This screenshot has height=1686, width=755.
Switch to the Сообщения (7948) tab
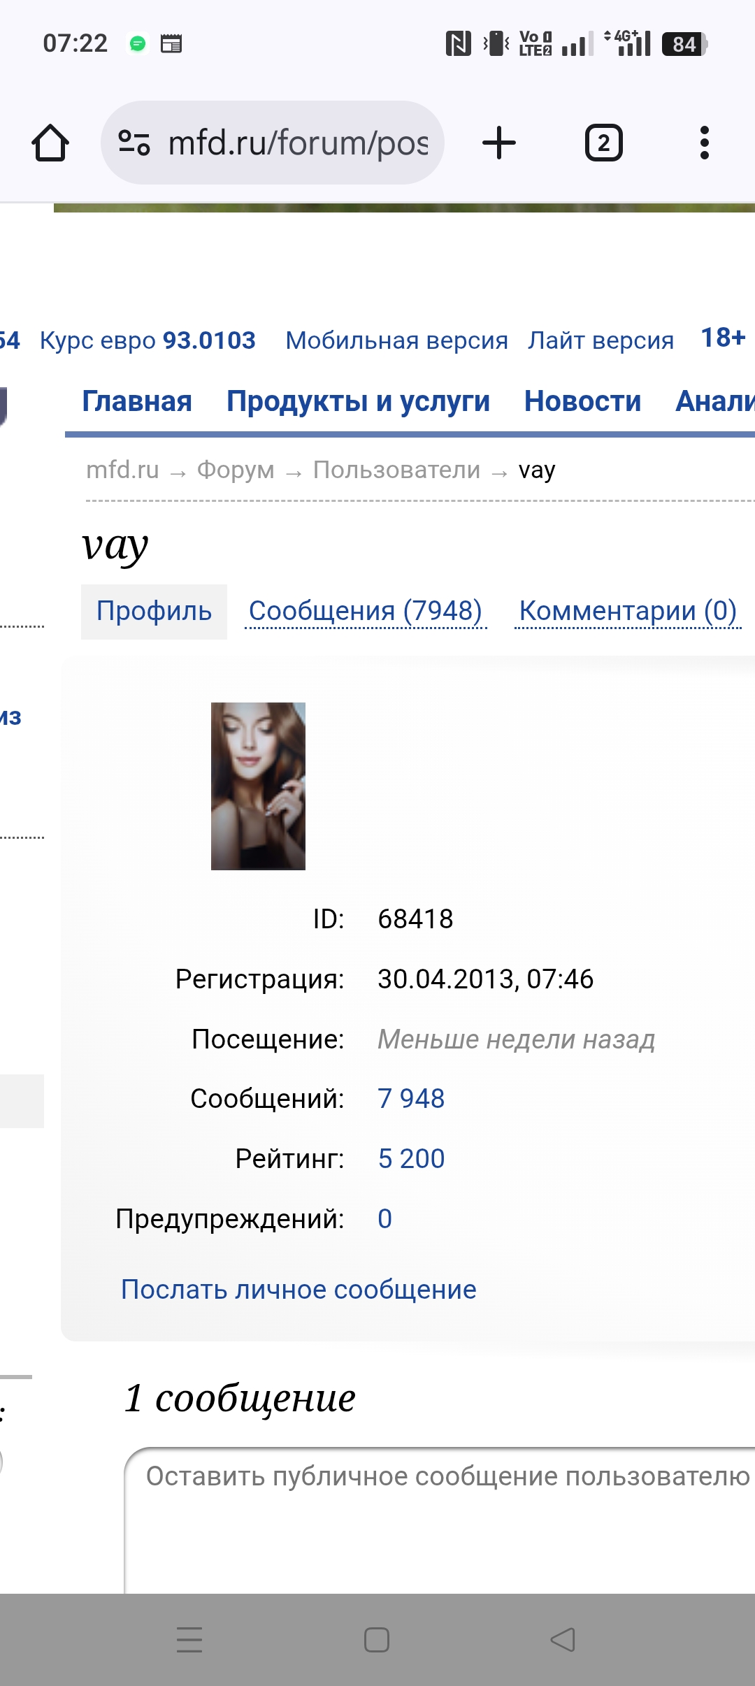coord(366,611)
